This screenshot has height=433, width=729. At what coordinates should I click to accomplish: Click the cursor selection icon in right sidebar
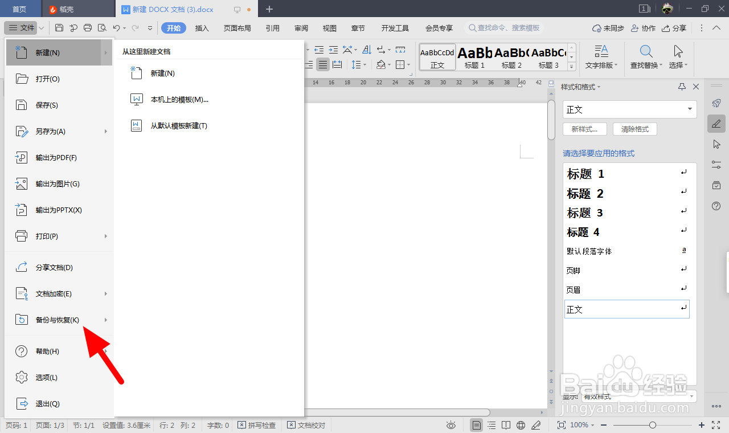[x=716, y=144]
